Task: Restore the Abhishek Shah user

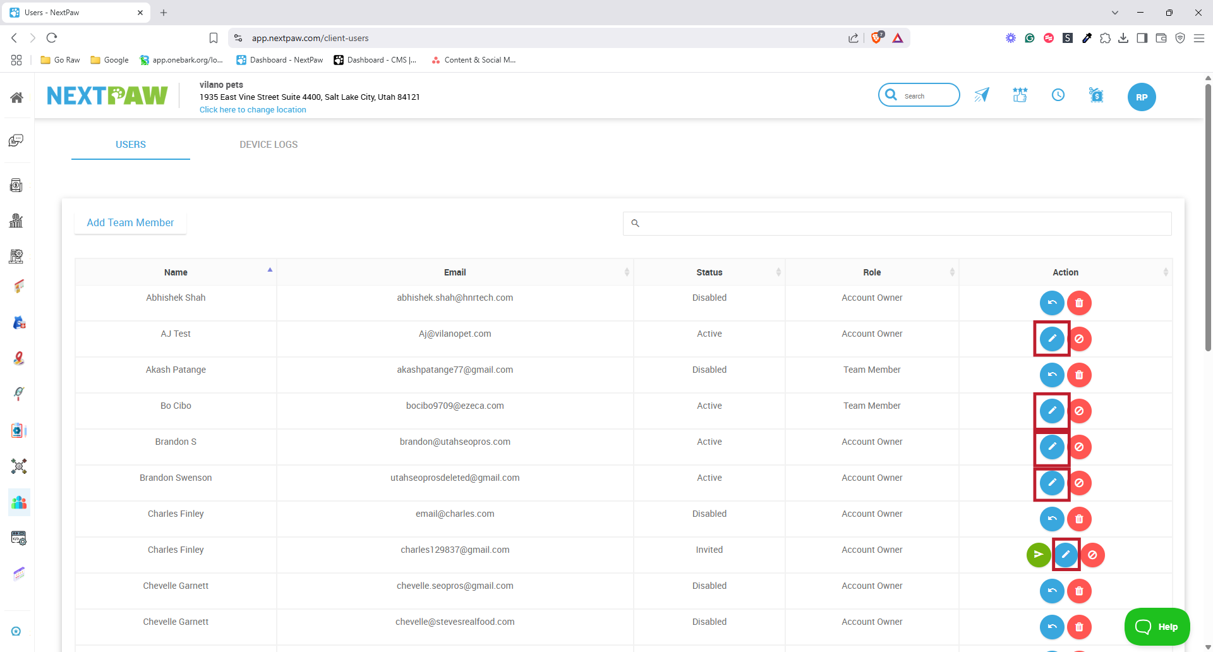Action: coord(1052,303)
